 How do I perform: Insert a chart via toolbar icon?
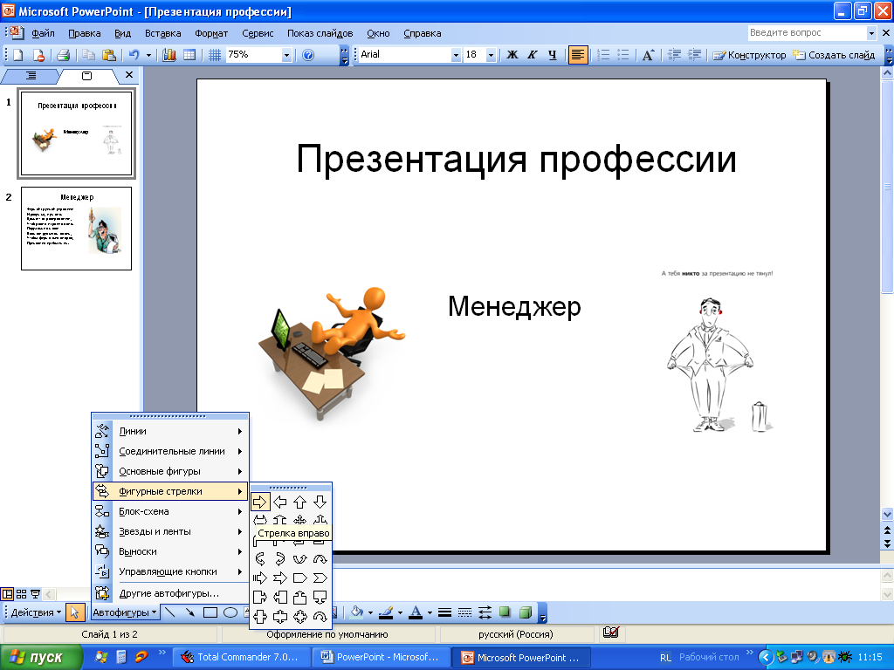pos(169,55)
